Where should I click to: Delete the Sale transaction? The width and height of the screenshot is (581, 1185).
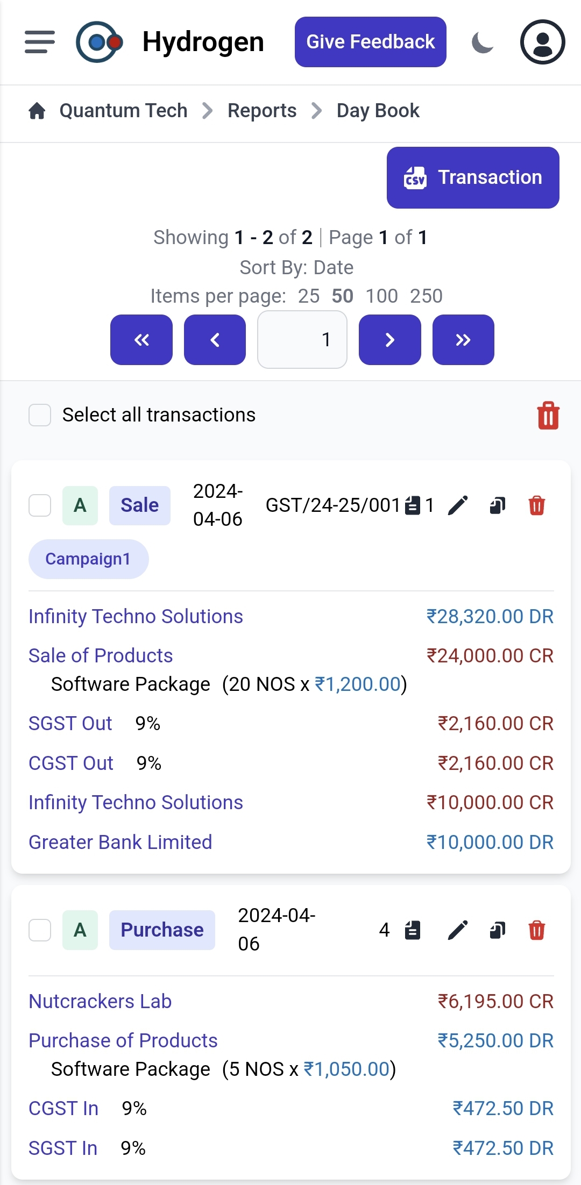537,505
